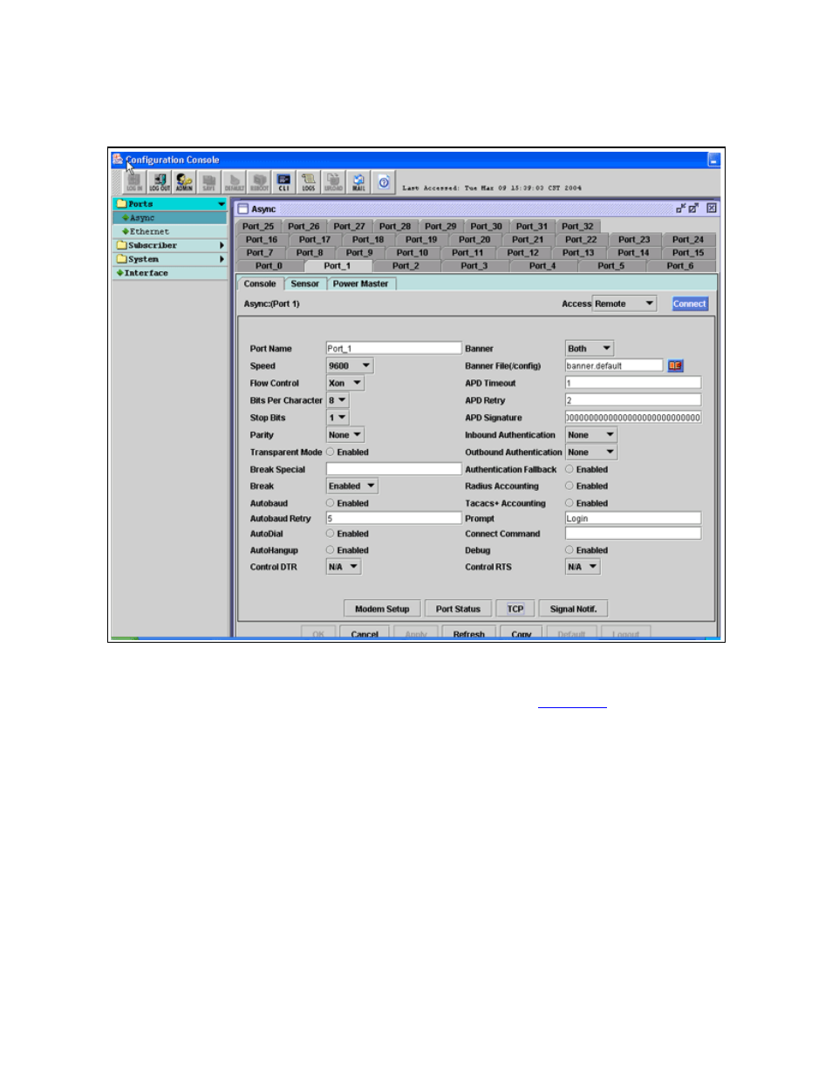Enable Radius Accounting radio button

569,486
